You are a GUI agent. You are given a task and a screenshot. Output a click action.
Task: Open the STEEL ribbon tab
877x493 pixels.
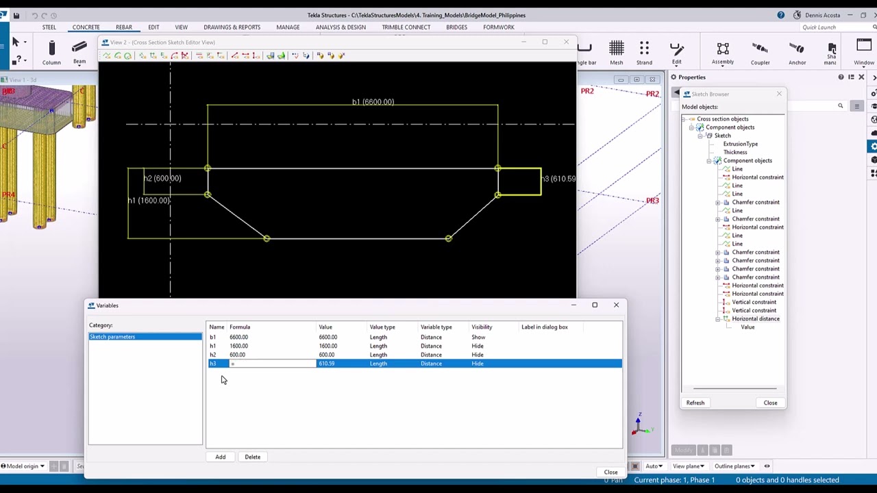click(x=49, y=27)
